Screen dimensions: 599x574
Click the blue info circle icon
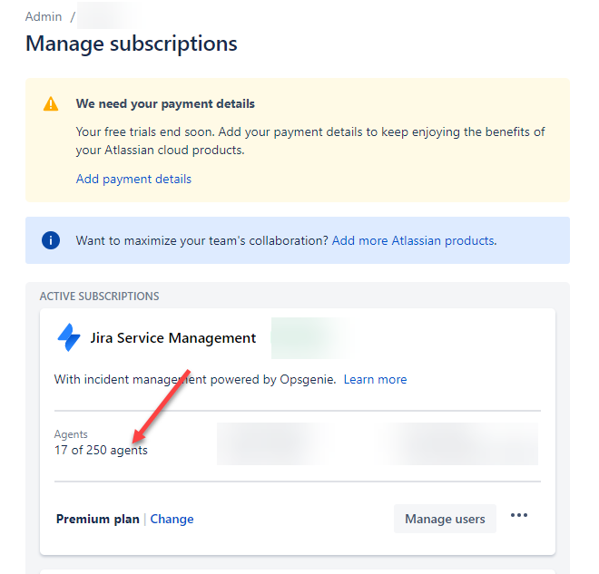coord(51,240)
